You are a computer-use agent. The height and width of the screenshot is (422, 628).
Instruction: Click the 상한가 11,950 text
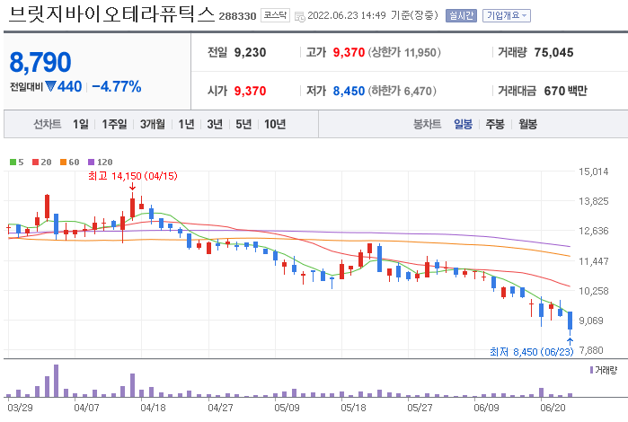coord(404,52)
